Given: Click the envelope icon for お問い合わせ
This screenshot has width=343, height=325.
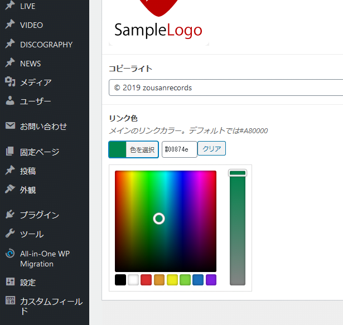Looking at the screenshot, I should [x=10, y=126].
